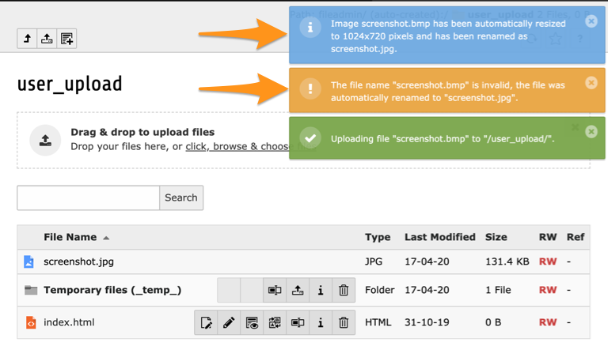Dismiss the green uploading file notification
This screenshot has width=608, height=346.
click(x=591, y=132)
